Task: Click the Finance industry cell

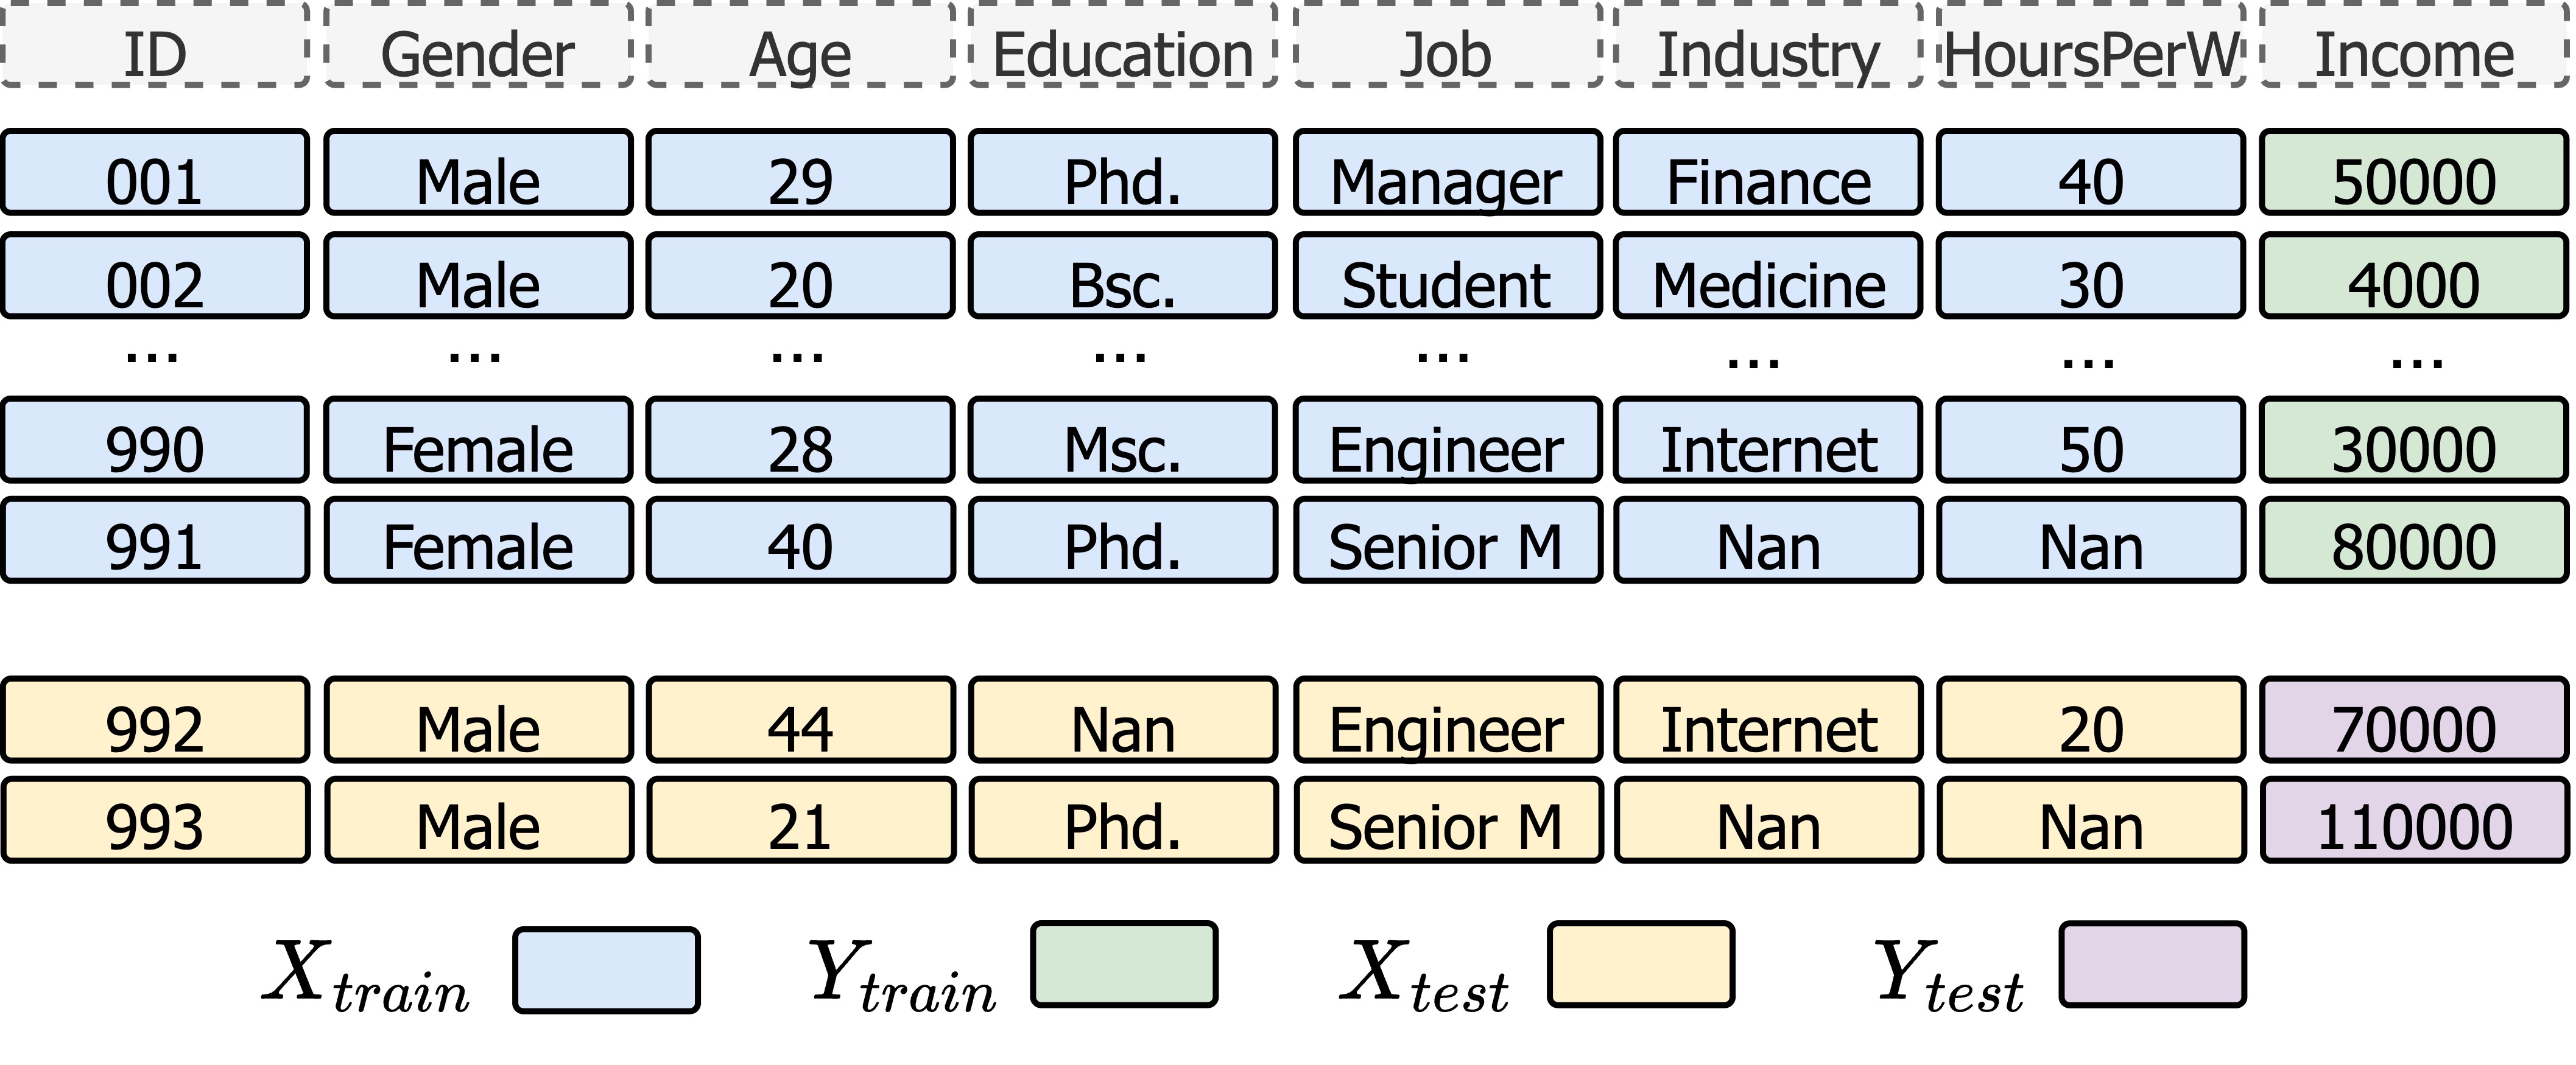Action: [1768, 173]
